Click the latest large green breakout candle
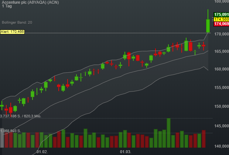The image size is (229, 155). [x=208, y=26]
